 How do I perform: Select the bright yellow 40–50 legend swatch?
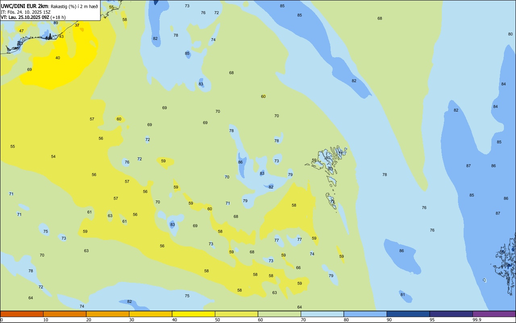[193, 314]
